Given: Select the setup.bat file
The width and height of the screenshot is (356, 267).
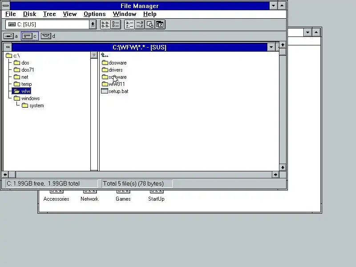Looking at the screenshot, I should click(115, 91).
